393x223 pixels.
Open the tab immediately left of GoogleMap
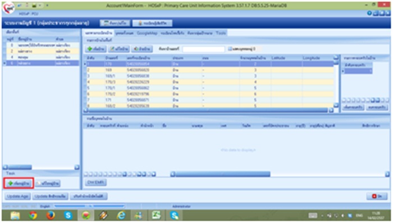125,33
